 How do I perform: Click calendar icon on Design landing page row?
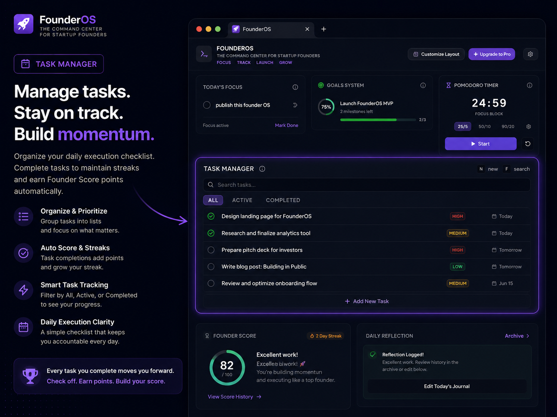pos(494,216)
